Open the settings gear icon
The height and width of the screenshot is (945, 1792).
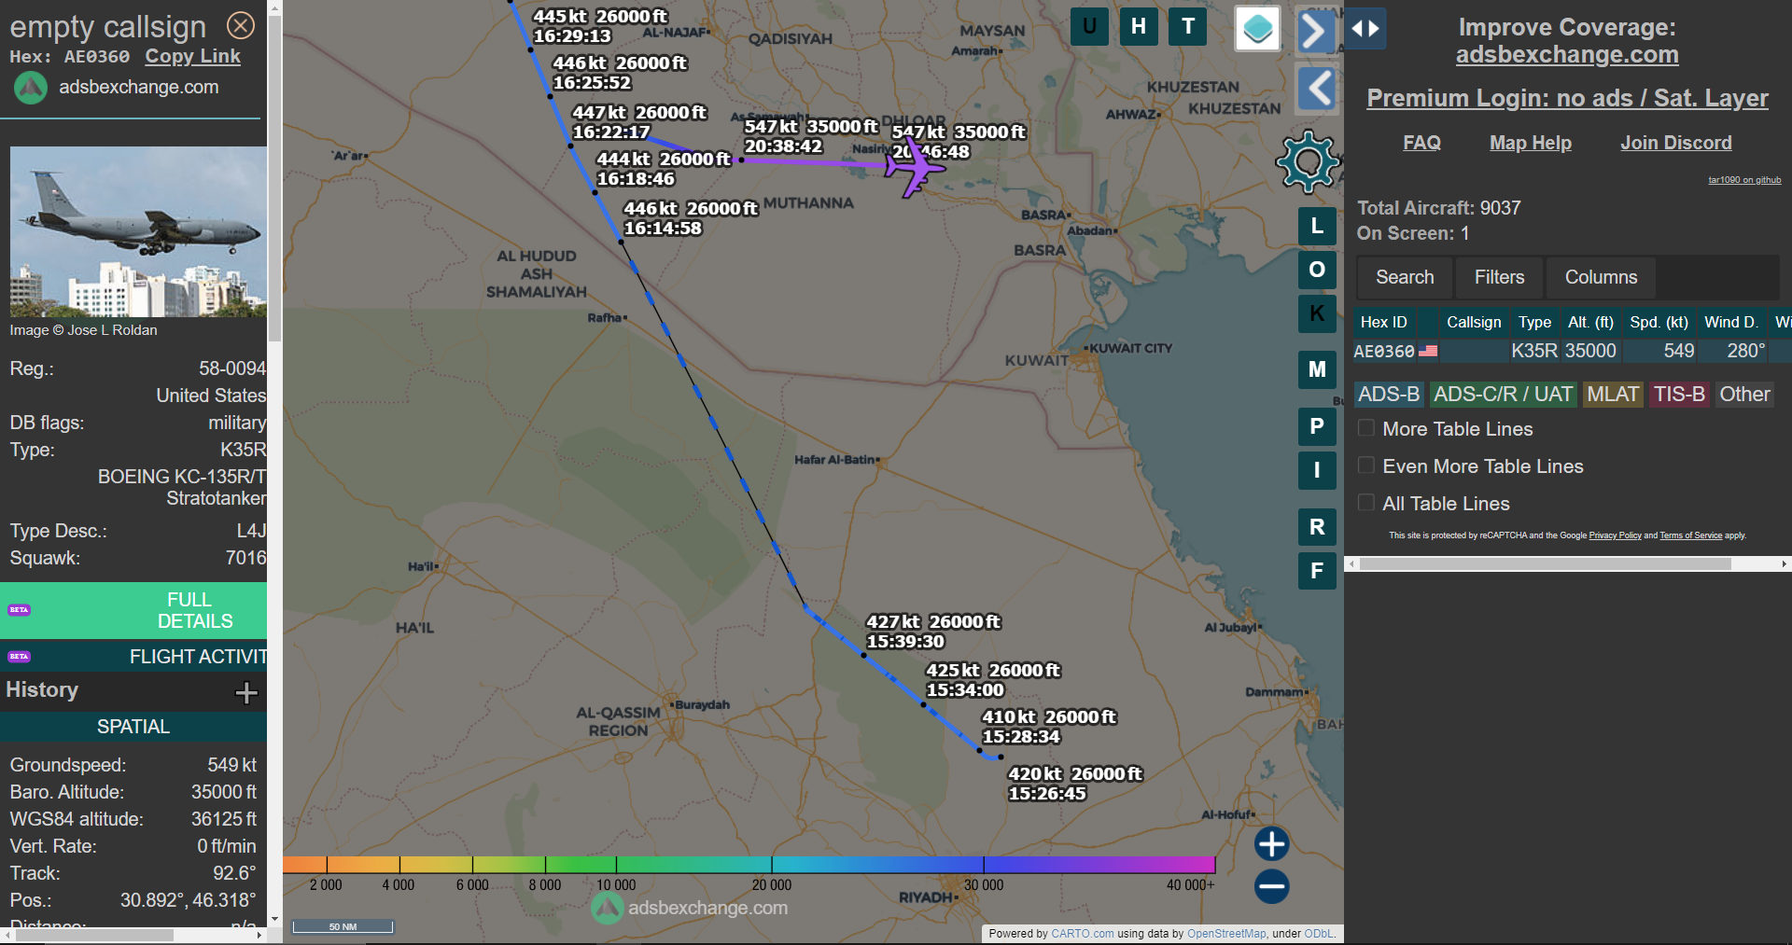click(x=1308, y=161)
